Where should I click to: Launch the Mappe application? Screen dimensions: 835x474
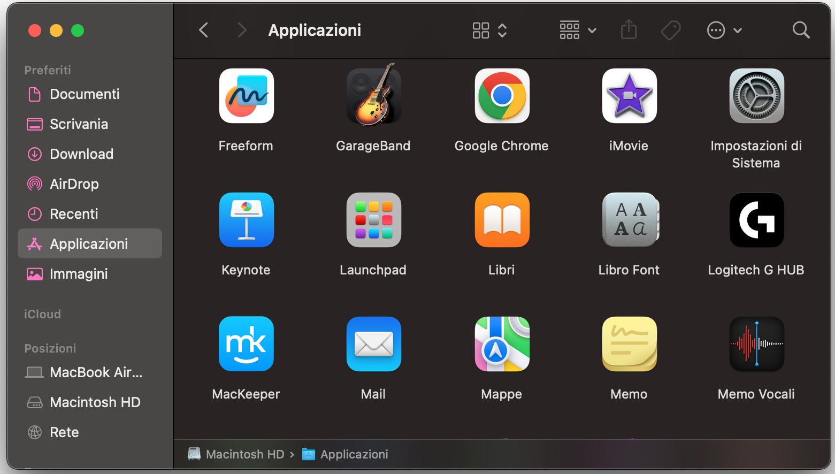pos(501,344)
